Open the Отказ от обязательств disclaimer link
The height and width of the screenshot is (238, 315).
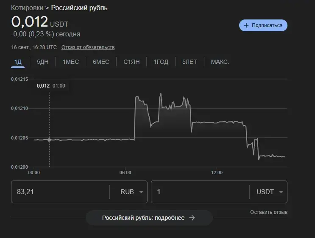(88, 47)
